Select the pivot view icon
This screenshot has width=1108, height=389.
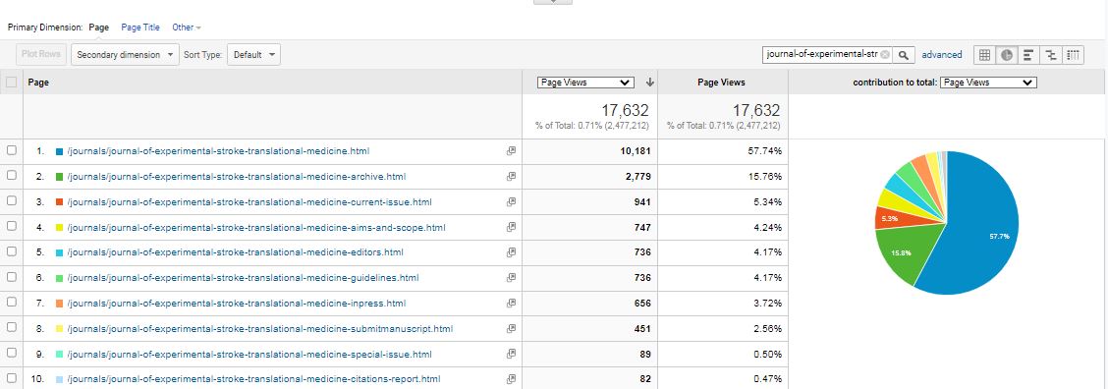click(1073, 54)
